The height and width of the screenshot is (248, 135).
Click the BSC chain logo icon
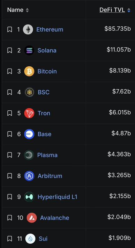29,92
